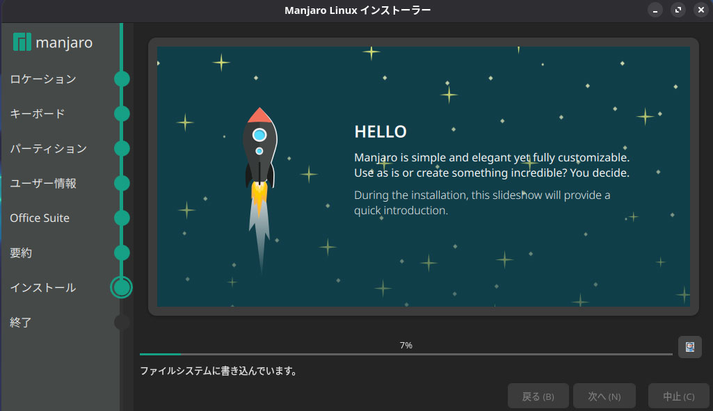This screenshot has width=713, height=411.
Task: Select the 要約 step in sidebar
Action: [x=21, y=252]
